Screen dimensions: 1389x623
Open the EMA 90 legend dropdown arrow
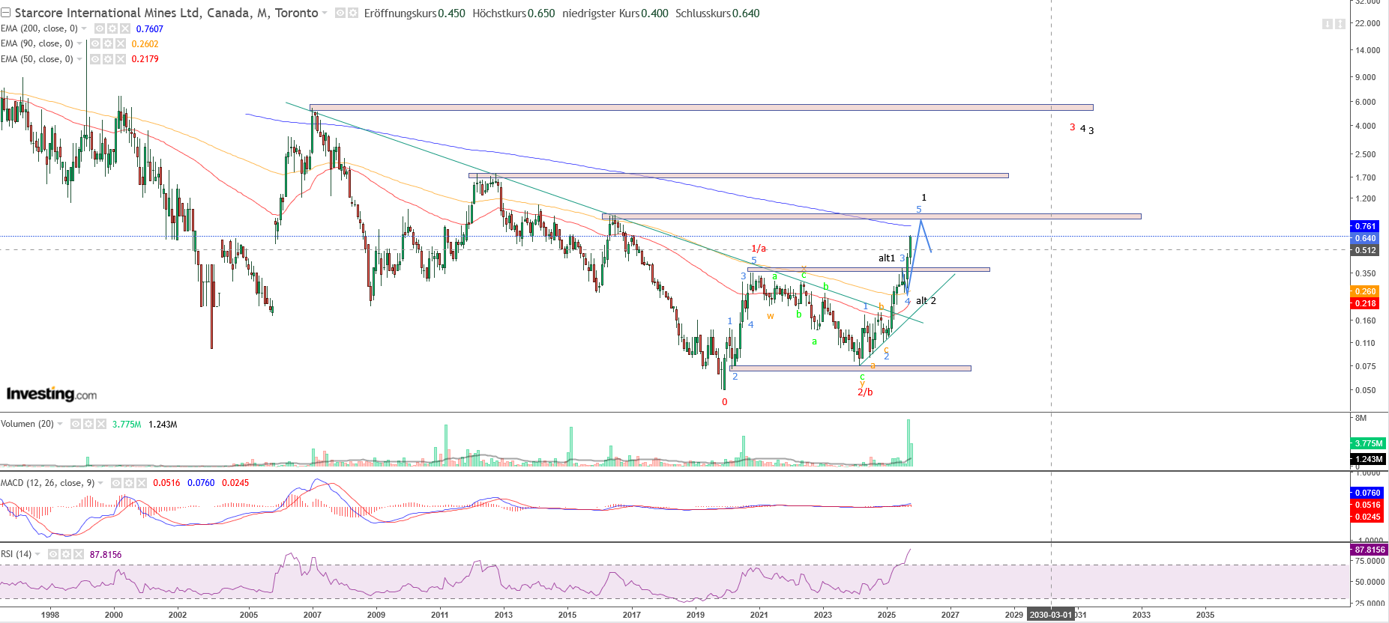click(x=79, y=43)
